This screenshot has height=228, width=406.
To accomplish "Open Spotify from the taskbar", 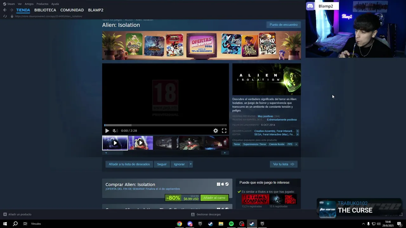I will coord(231,224).
